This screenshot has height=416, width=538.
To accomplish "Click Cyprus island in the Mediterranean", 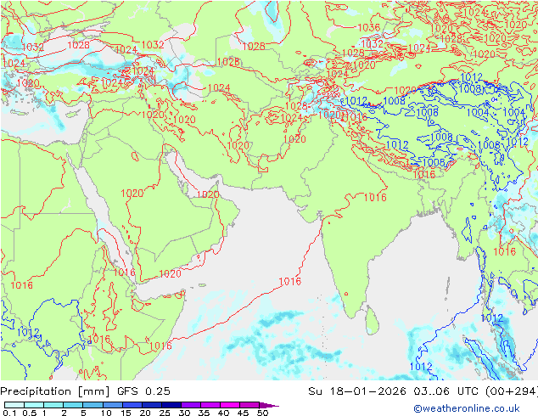I will (73, 114).
